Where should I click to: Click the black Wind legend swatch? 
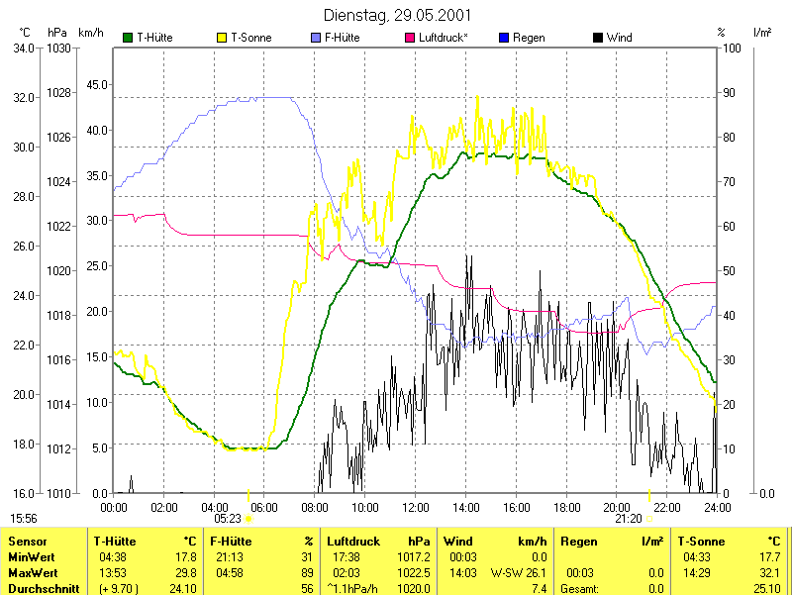click(598, 38)
